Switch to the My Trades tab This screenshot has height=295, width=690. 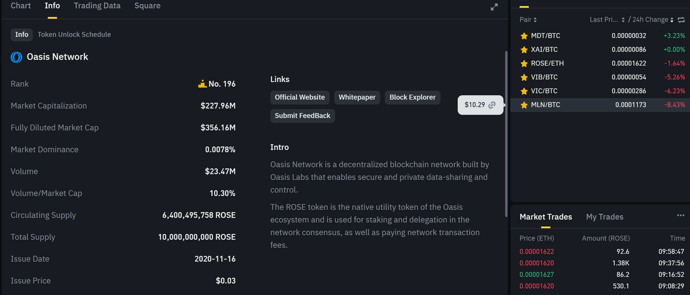click(x=605, y=217)
